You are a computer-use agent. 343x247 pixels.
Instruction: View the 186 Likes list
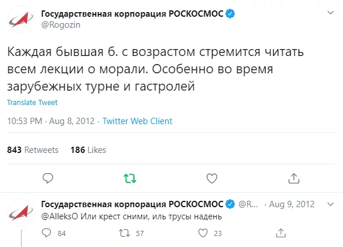[x=88, y=150]
